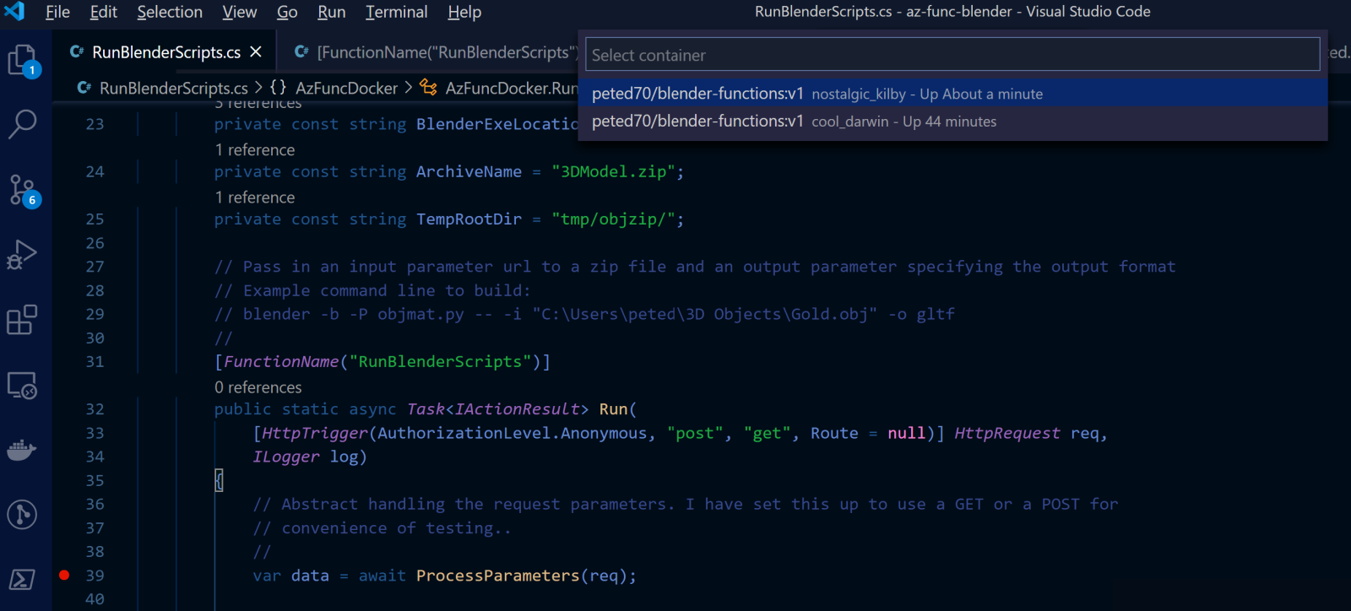Open the View menu
1351x611 pixels.
240,12
